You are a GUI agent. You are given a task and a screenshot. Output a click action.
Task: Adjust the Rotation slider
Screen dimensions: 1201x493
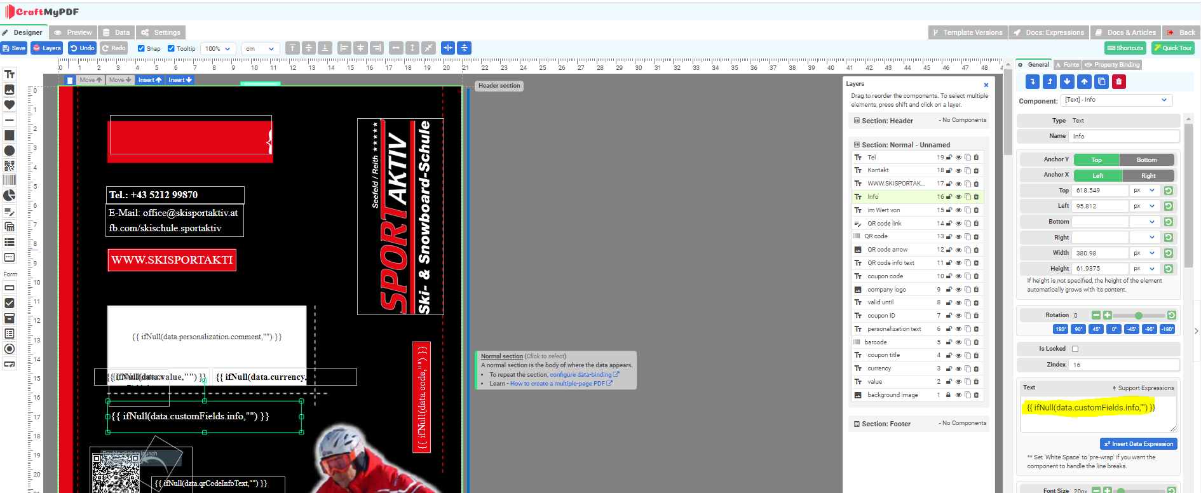(x=1139, y=316)
